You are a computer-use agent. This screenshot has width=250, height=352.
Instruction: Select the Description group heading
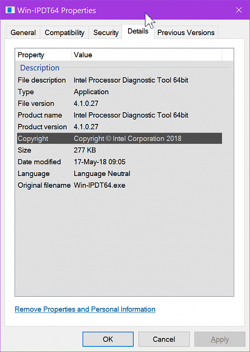[x=39, y=68]
